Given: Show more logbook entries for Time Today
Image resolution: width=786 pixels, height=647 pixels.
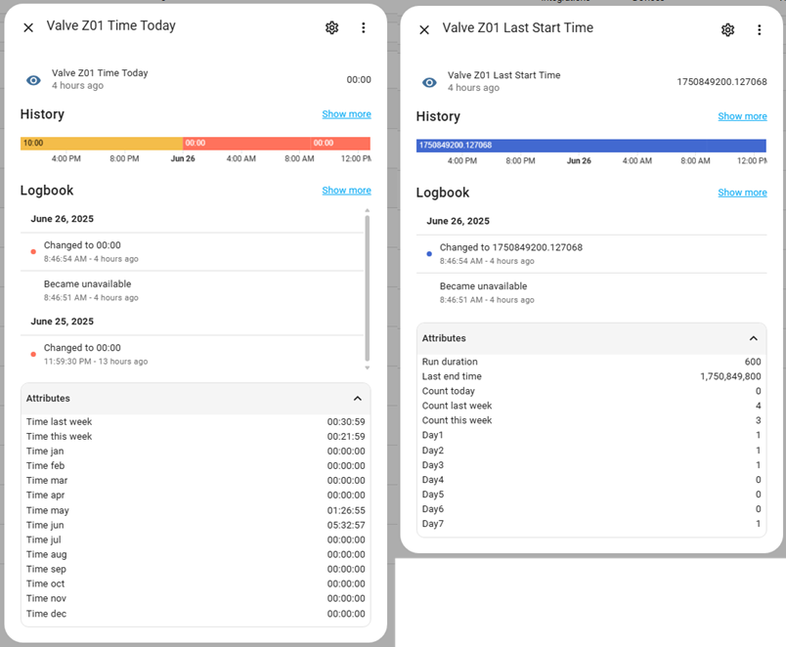Looking at the screenshot, I should [x=346, y=191].
